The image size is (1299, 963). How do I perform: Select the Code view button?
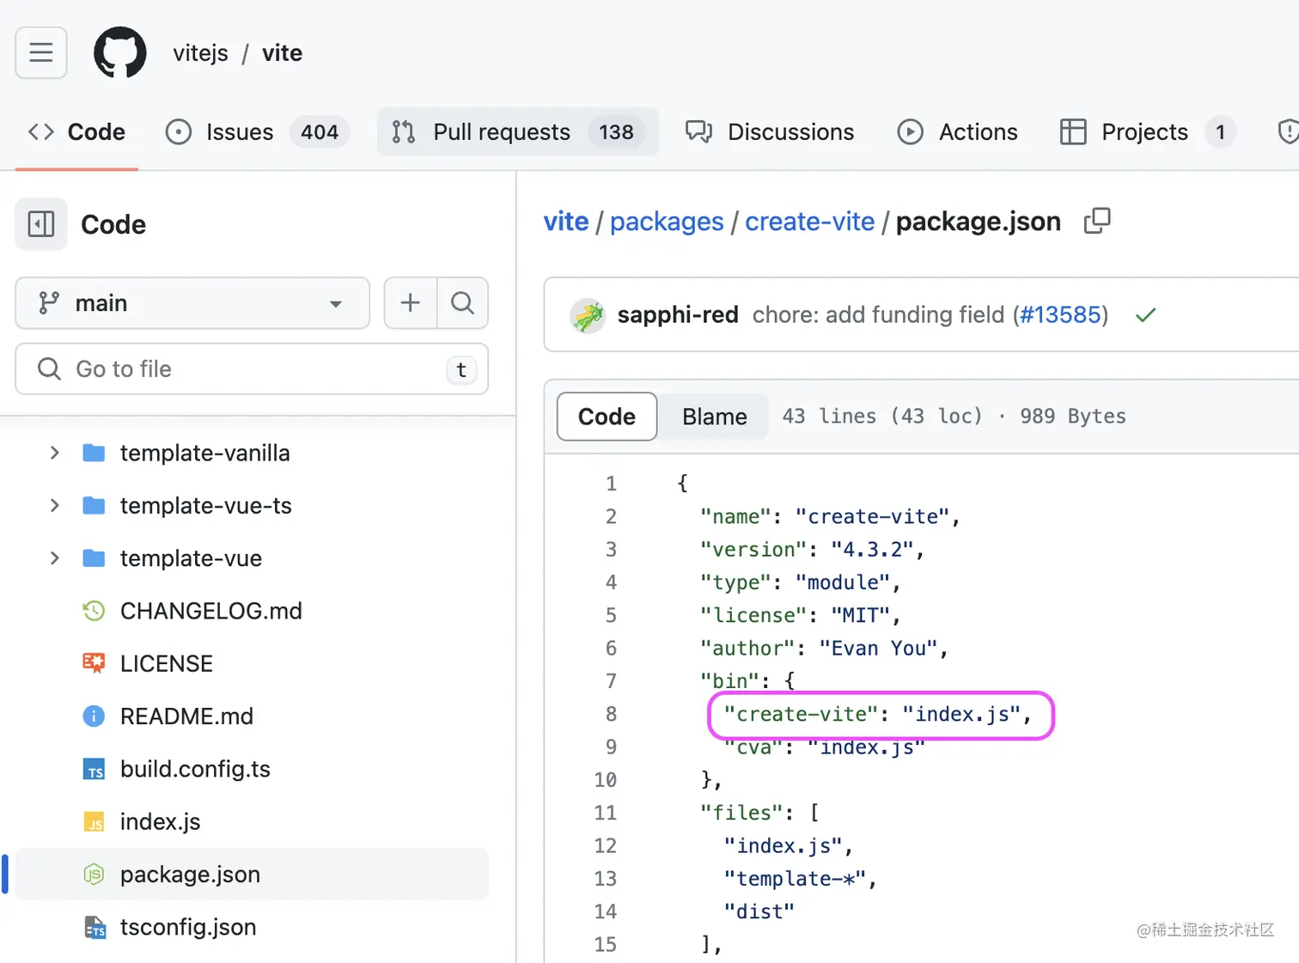607,417
